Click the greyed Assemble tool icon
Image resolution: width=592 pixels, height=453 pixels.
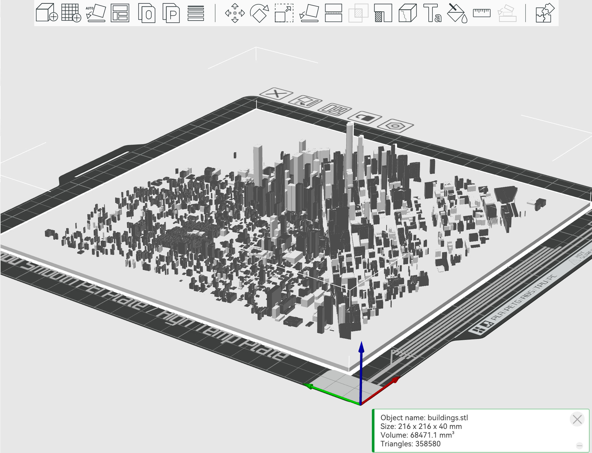507,13
